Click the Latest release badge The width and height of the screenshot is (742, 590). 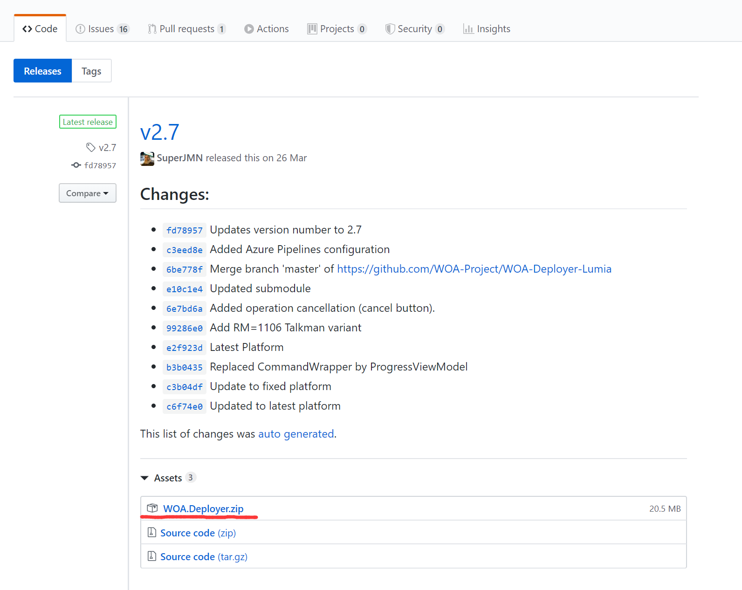[88, 122]
